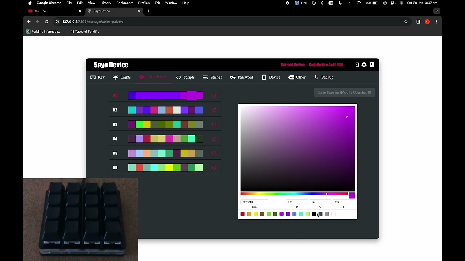Image resolution: width=465 pixels, height=261 pixels.
Task: Expand Chrome tab search chevron
Action: [437, 11]
